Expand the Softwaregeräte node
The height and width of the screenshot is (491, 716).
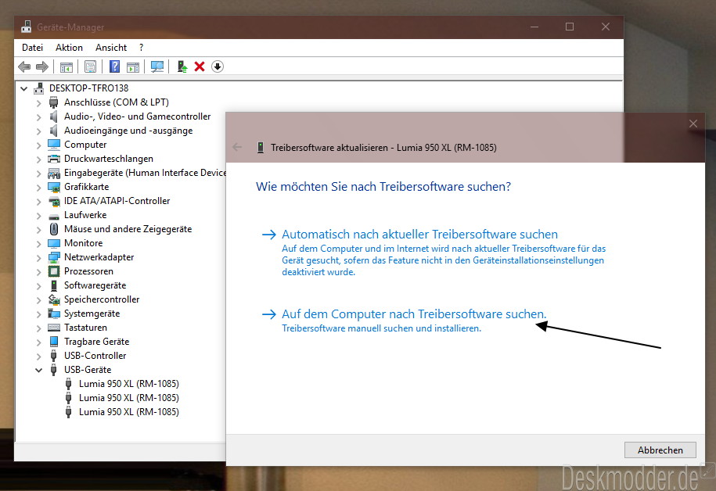pos(39,286)
